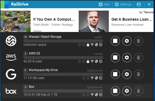Image resolution: width=155 pixels, height=101 pixels.
Task: Open the Get A Business Loan ad link
Action: point(132,19)
